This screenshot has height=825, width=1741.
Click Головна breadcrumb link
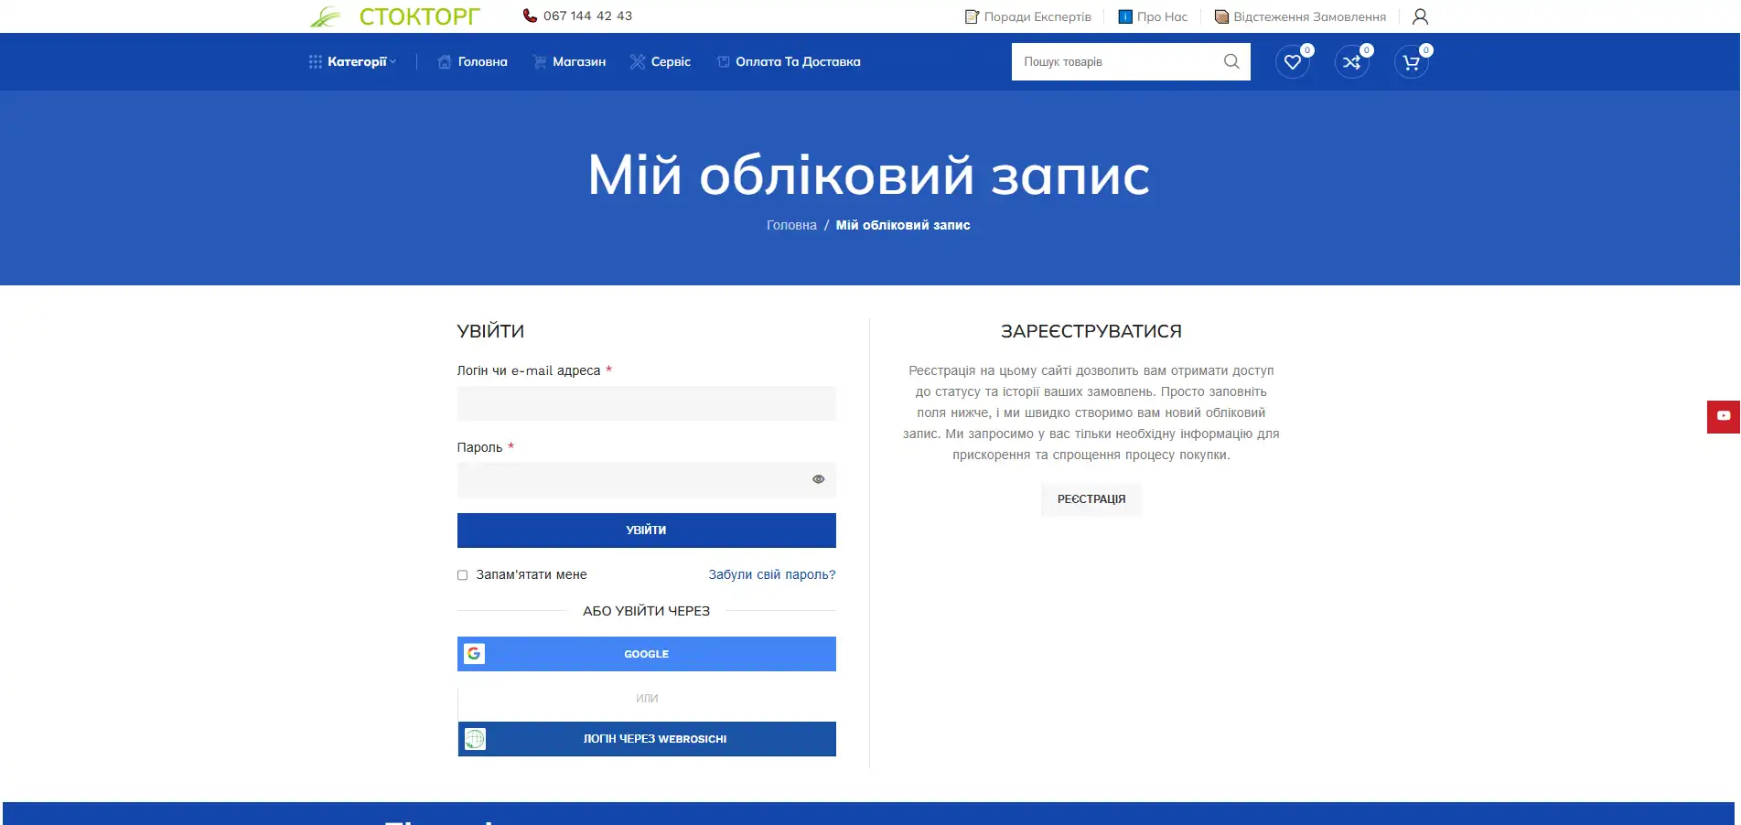click(791, 225)
